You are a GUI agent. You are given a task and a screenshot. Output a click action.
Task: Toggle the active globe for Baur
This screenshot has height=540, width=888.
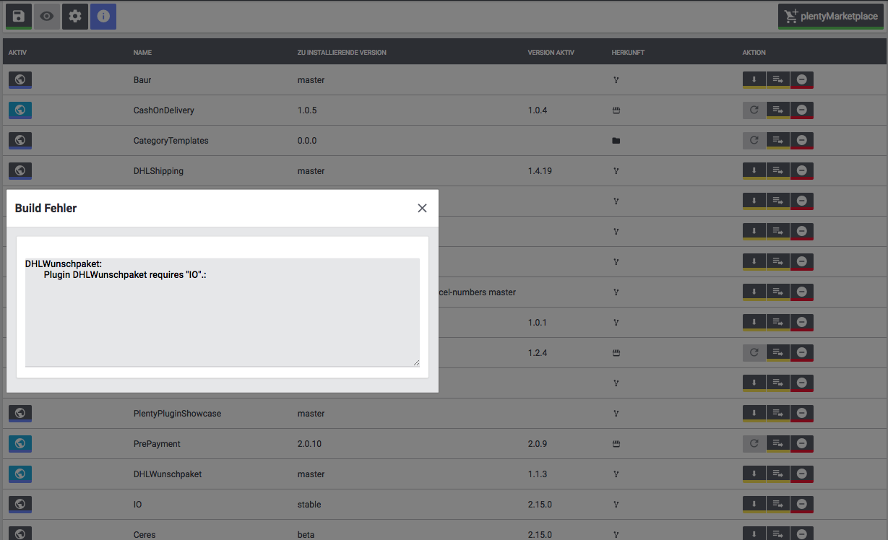click(x=20, y=80)
